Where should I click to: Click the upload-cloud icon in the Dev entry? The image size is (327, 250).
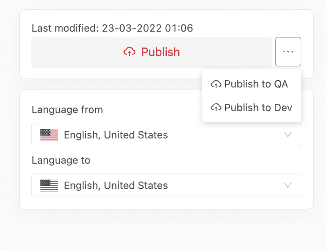(216, 107)
